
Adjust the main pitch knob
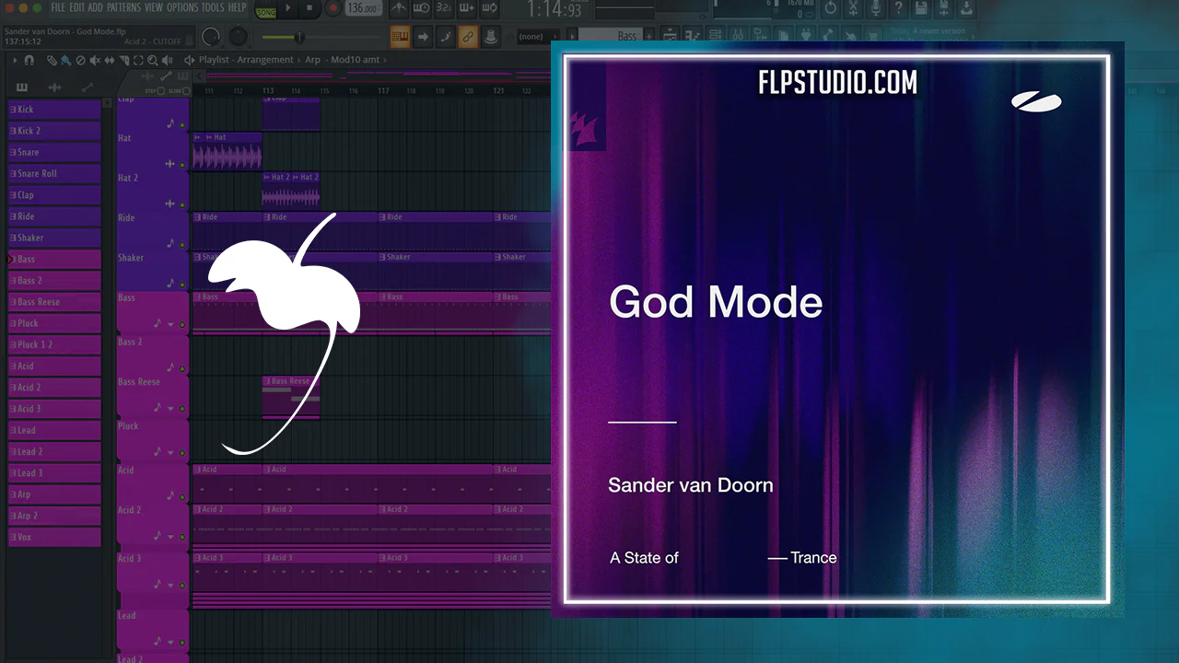click(239, 37)
